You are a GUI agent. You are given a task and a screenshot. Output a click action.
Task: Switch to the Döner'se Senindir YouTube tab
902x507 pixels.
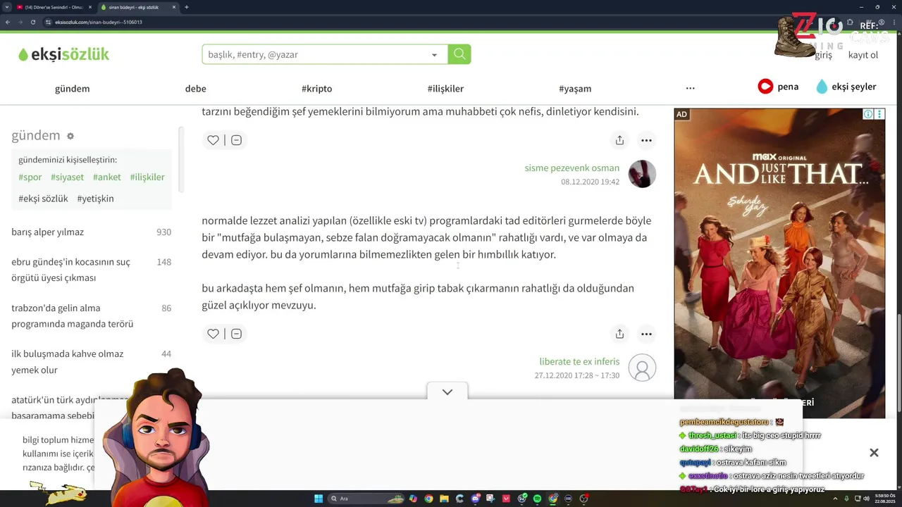[53, 7]
